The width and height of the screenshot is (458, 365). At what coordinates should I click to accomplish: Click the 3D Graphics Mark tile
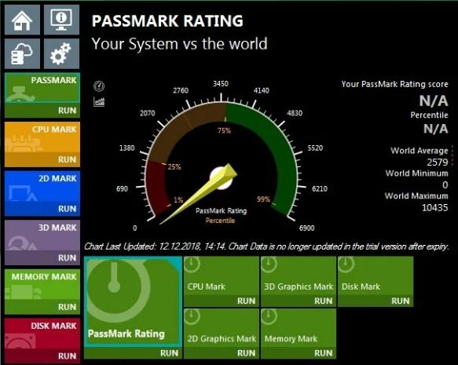click(x=299, y=276)
